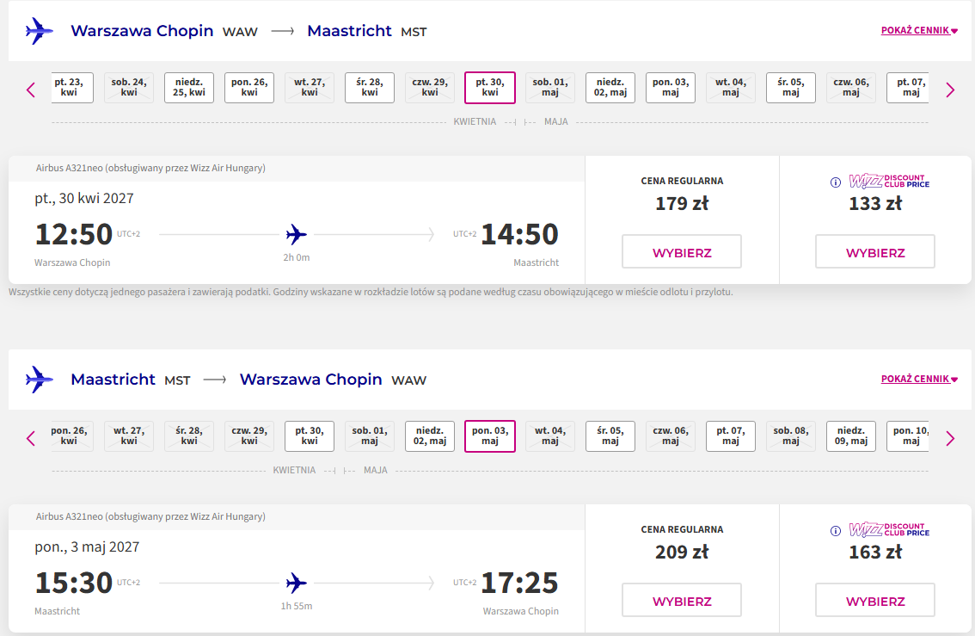The height and width of the screenshot is (636, 975).
Task: Open Wizz Discount Club info icon for outbound fare
Action: tap(836, 182)
